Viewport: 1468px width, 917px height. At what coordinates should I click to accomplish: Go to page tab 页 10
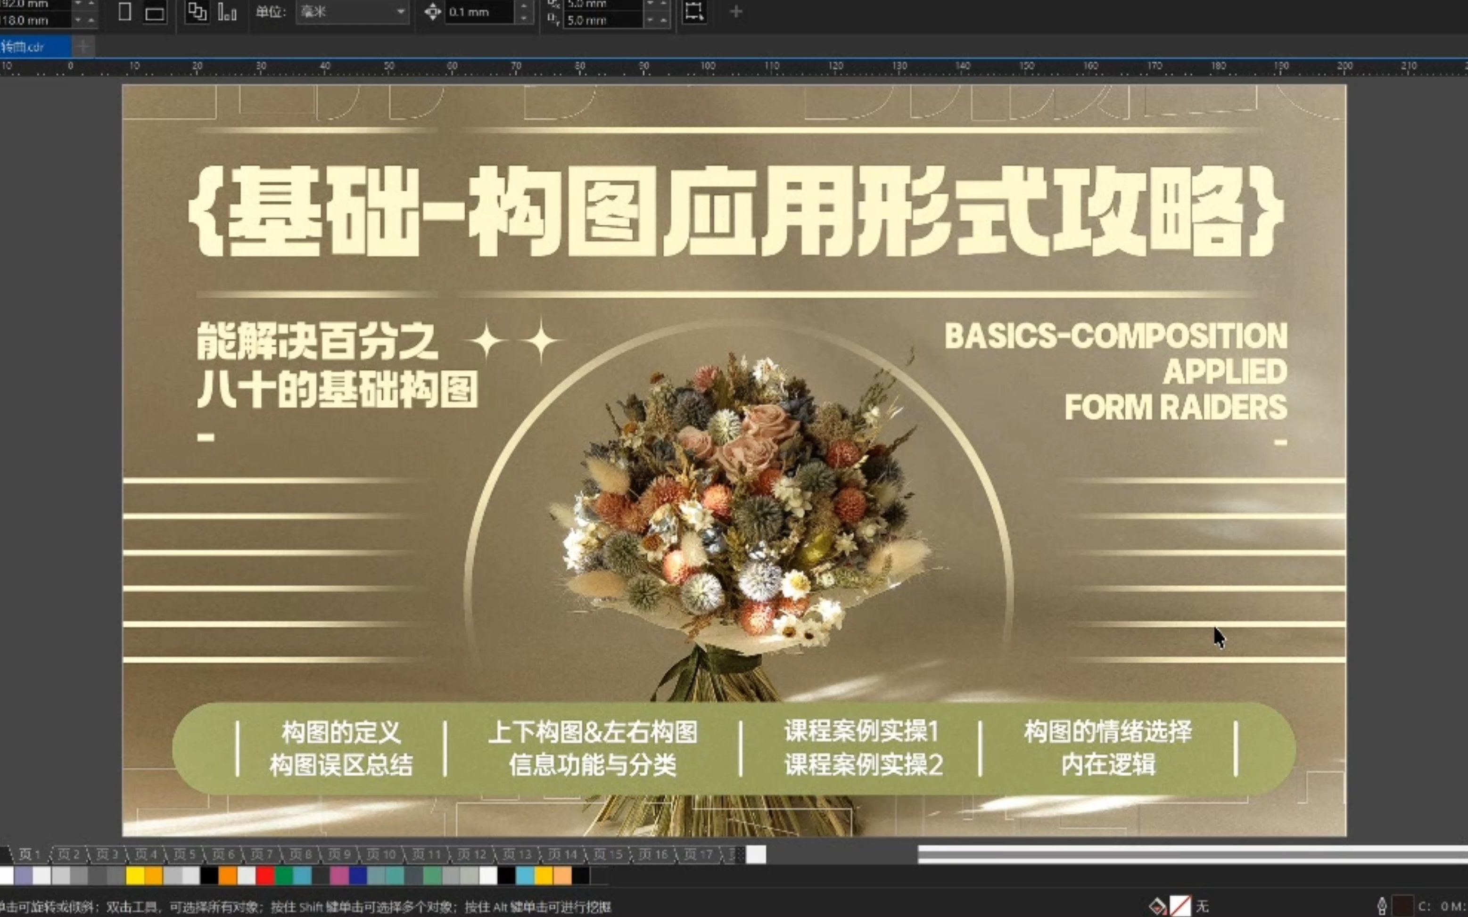381,854
